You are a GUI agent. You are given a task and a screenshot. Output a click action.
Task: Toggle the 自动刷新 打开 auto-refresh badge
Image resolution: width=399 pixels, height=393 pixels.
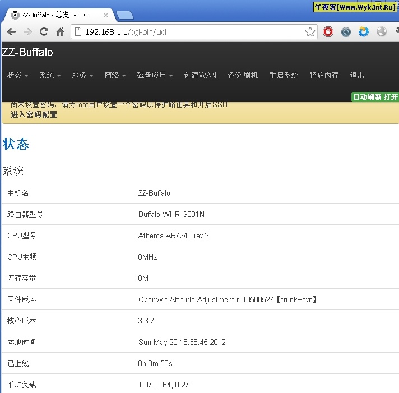pos(375,97)
